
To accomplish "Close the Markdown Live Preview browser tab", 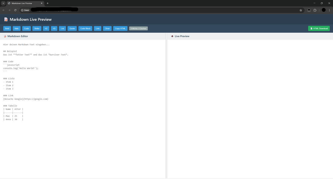I will pos(42,3).
